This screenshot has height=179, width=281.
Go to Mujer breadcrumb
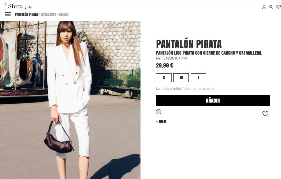click(63, 14)
